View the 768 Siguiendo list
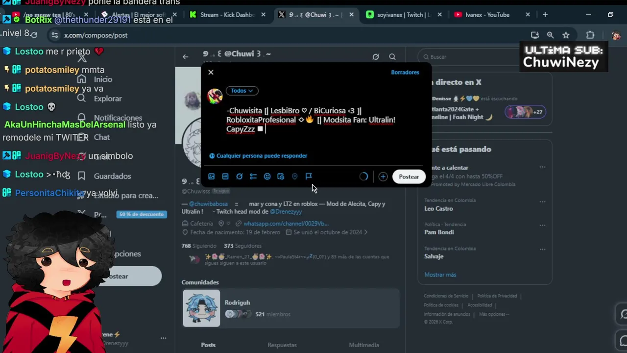The width and height of the screenshot is (627, 353). point(198,246)
